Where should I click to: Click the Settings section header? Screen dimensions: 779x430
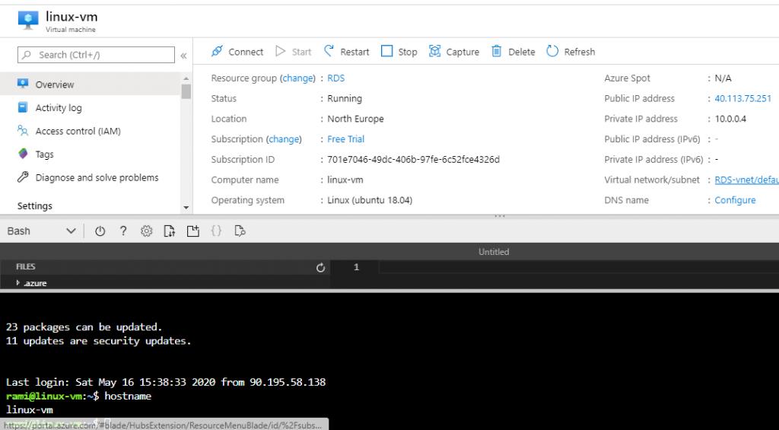[35, 205]
